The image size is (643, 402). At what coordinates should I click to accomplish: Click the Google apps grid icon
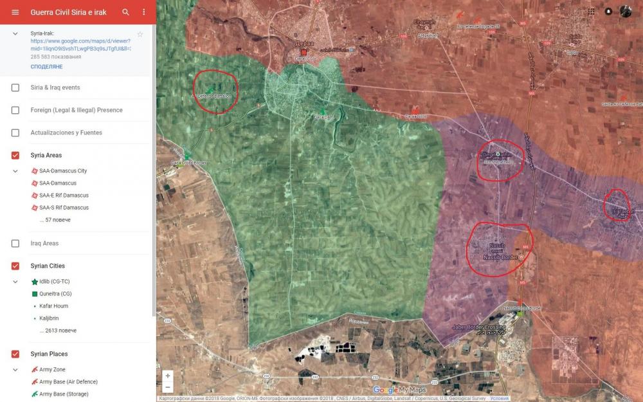(x=591, y=12)
